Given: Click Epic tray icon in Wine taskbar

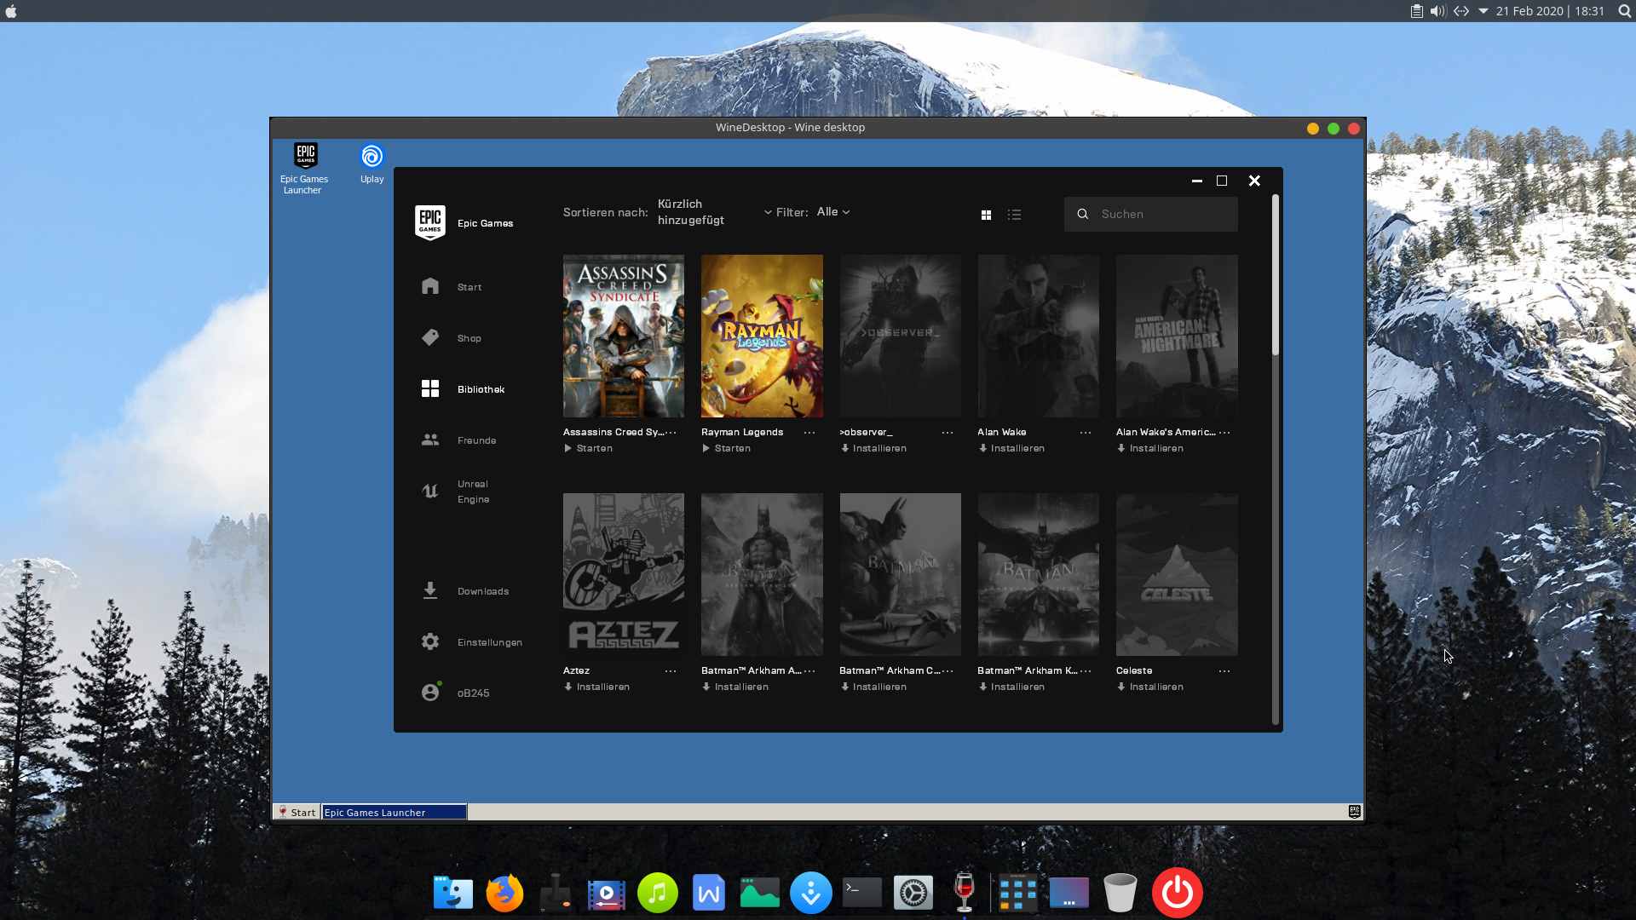Looking at the screenshot, I should pos(1355,812).
